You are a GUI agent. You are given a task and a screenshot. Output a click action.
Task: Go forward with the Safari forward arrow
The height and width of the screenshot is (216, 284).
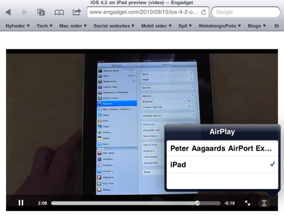25,12
